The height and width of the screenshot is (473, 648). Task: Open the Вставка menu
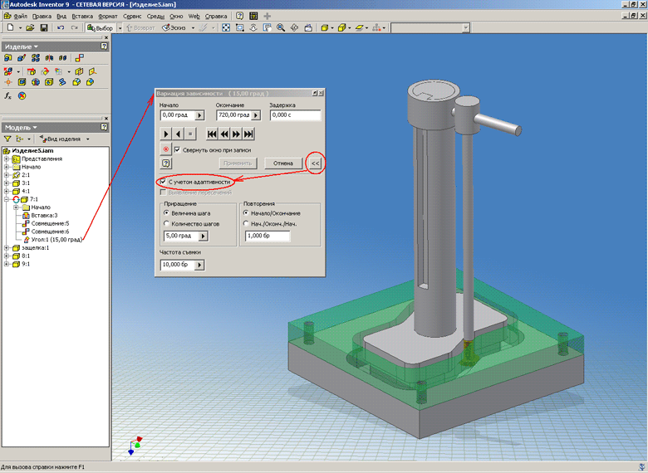point(82,17)
